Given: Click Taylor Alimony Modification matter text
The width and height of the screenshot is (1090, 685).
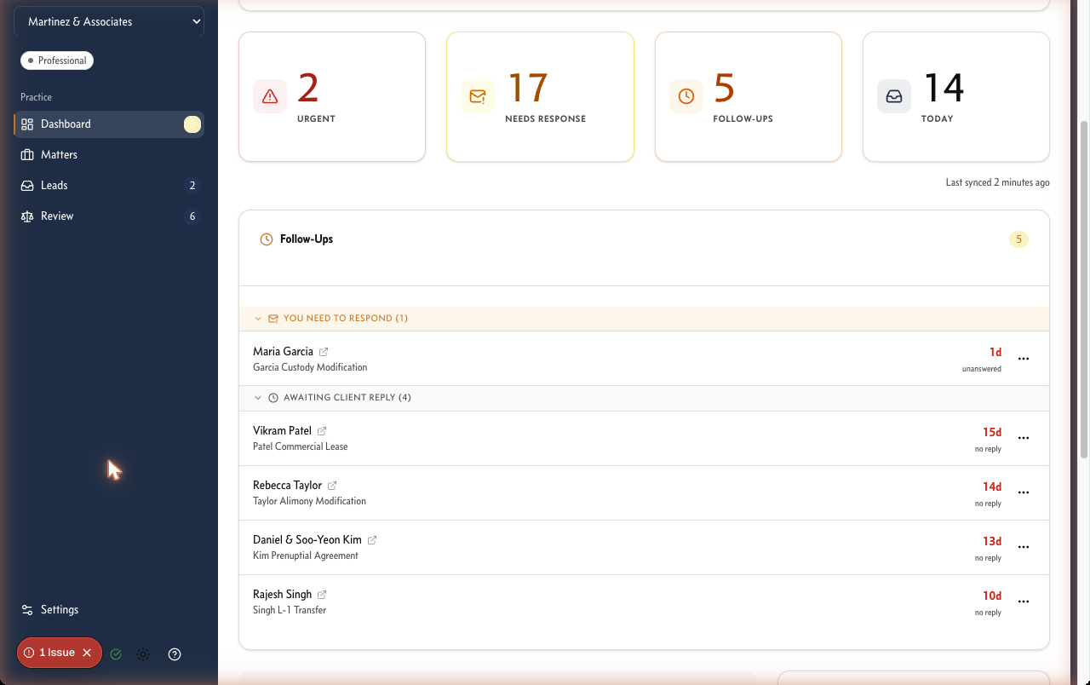Looking at the screenshot, I should click(309, 502).
